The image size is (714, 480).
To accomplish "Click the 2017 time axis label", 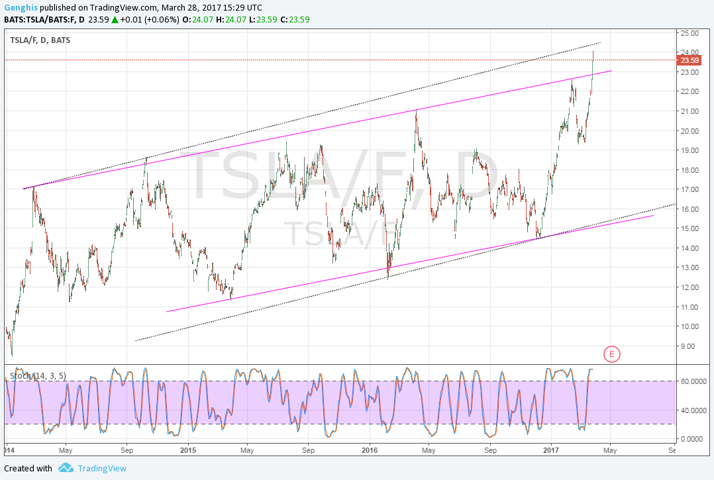I will 551,450.
